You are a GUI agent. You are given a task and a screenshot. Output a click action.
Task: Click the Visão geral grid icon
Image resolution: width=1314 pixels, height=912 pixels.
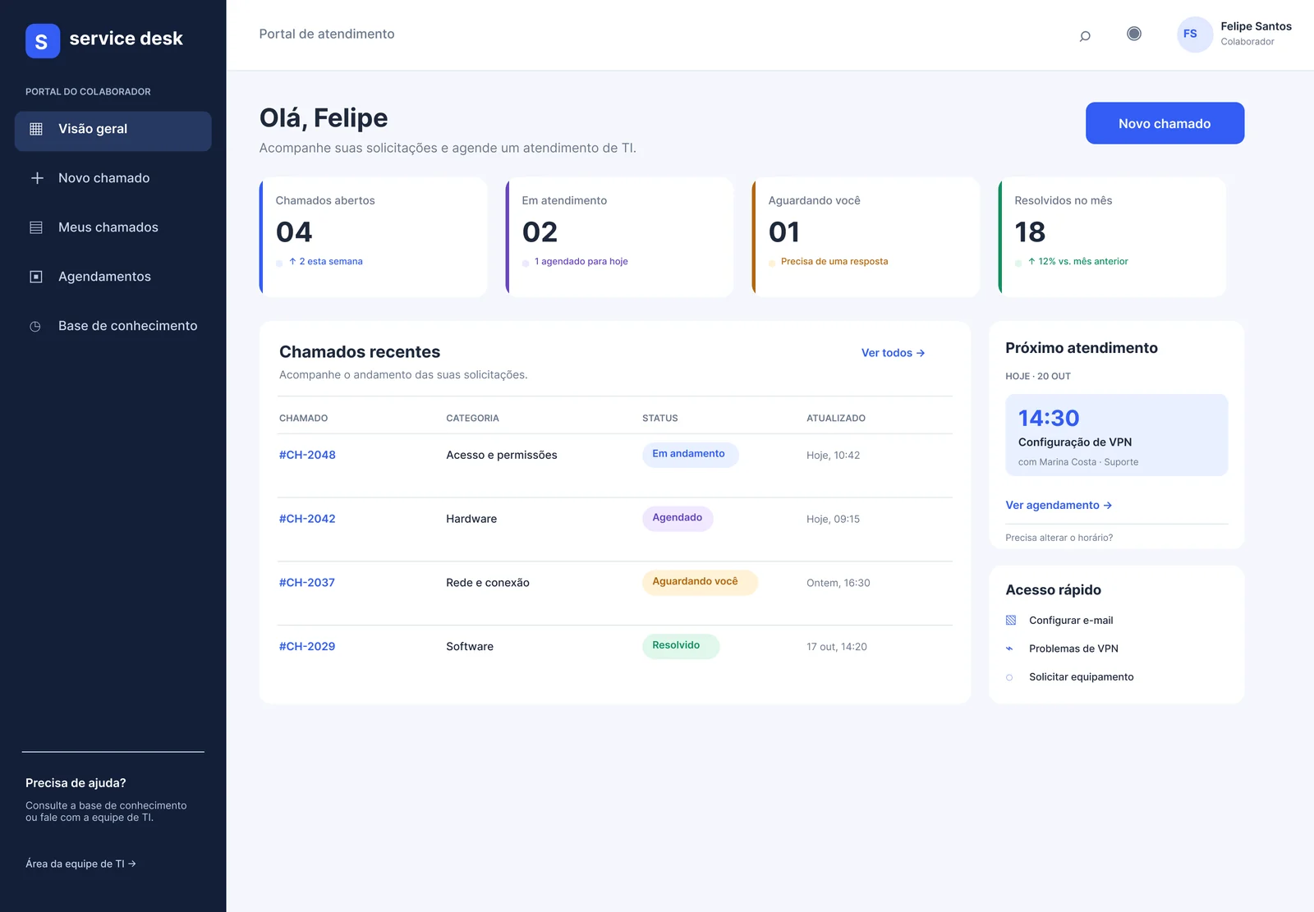tap(36, 129)
